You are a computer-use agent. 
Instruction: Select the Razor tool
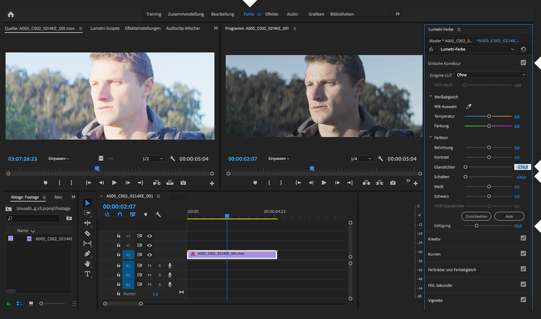tap(87, 233)
